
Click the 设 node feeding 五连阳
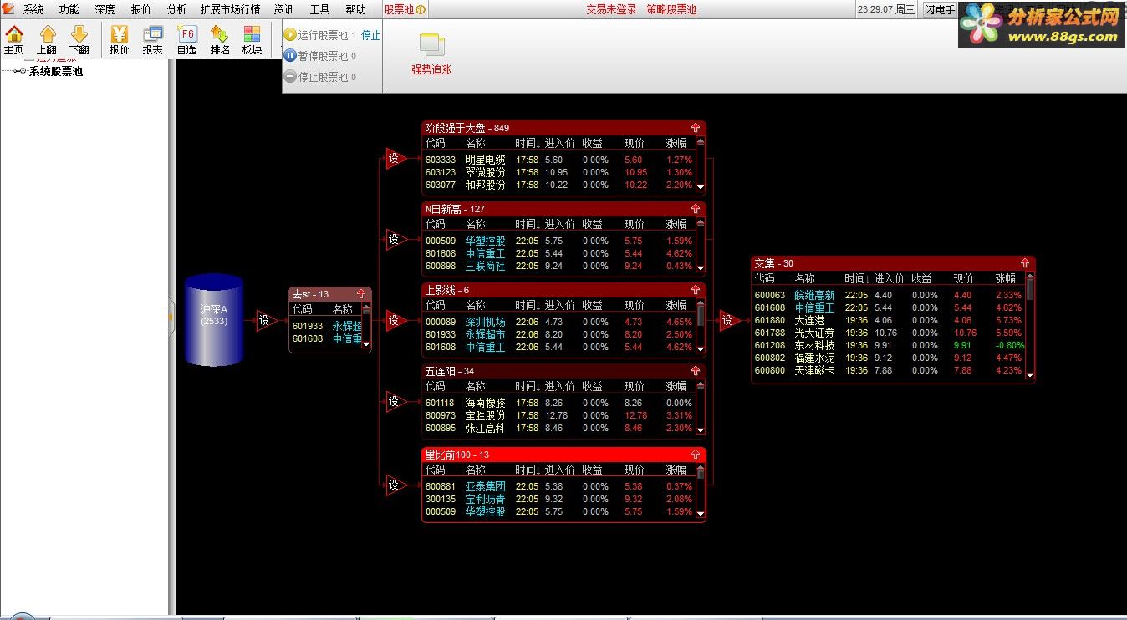395,402
